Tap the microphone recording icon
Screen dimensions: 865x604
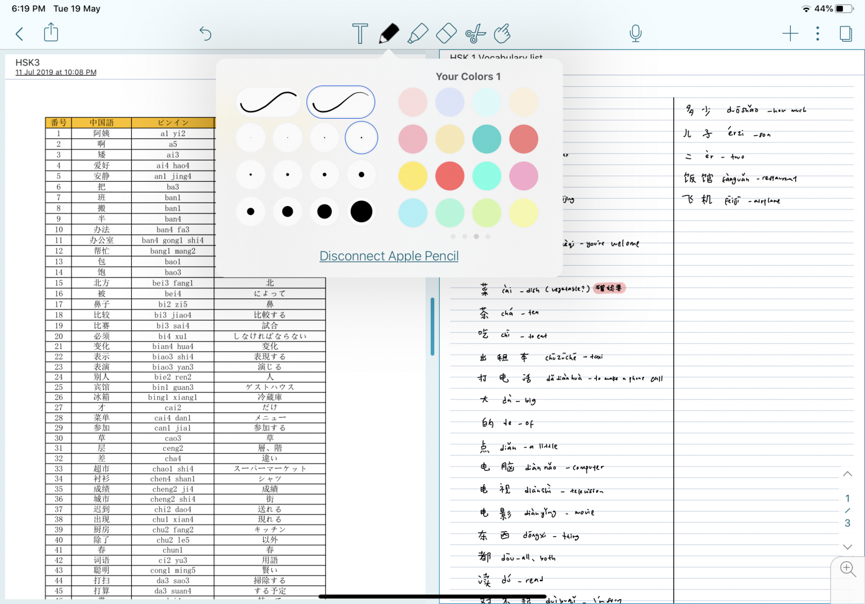(635, 34)
